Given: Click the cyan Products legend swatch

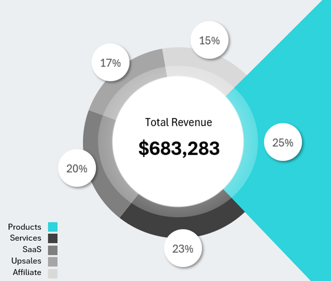Looking at the screenshot, I should coord(53,227).
